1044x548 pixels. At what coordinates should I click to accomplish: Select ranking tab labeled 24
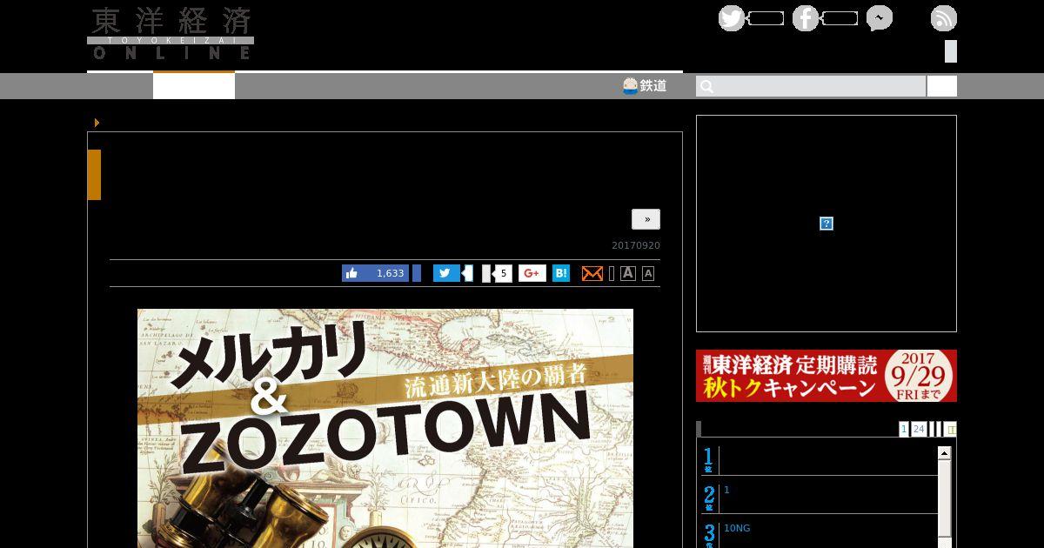919,429
